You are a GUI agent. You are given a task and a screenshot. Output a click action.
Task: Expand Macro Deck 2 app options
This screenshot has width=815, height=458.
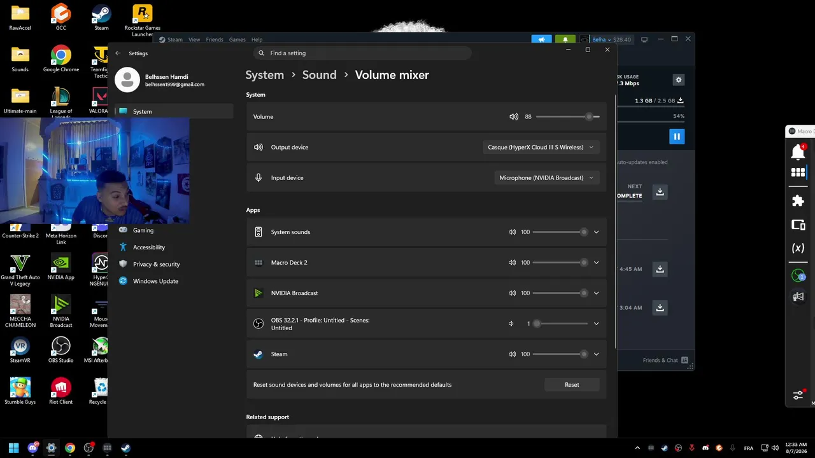point(596,263)
